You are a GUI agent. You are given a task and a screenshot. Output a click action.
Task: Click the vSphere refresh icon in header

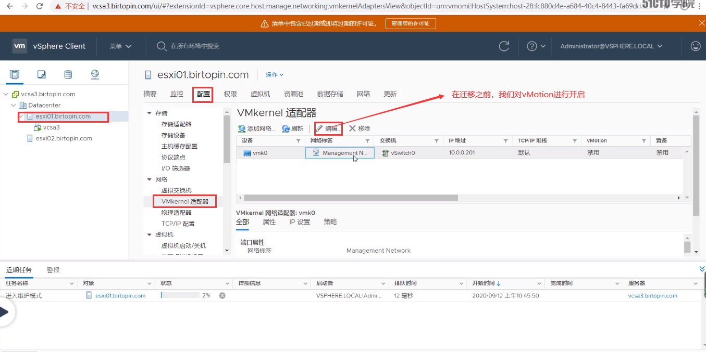[x=504, y=46]
